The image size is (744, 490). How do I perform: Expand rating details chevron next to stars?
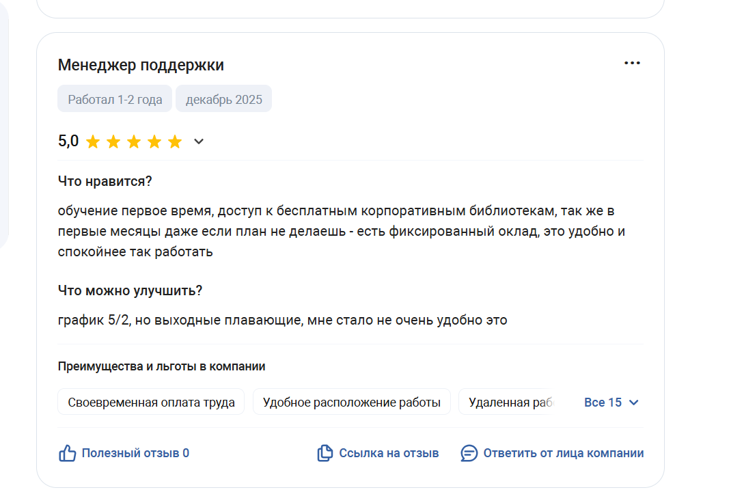coord(199,141)
